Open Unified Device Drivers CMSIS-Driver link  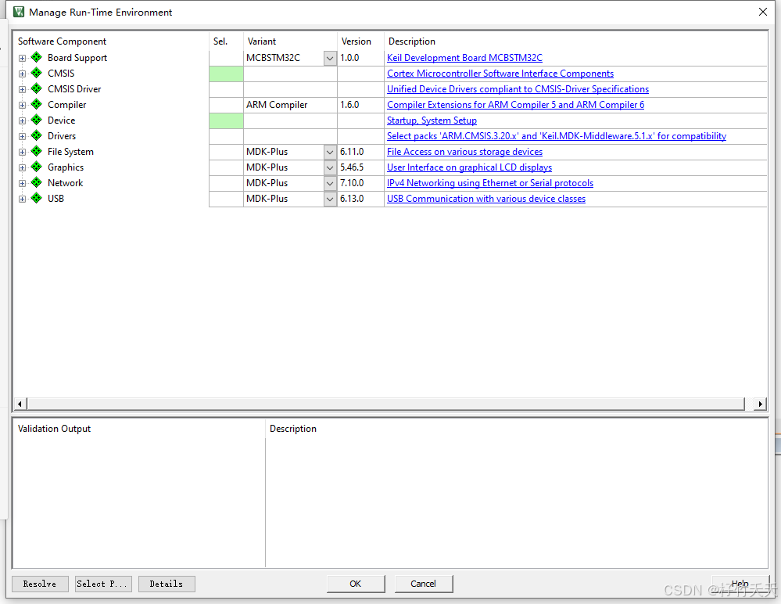pyautogui.click(x=518, y=89)
